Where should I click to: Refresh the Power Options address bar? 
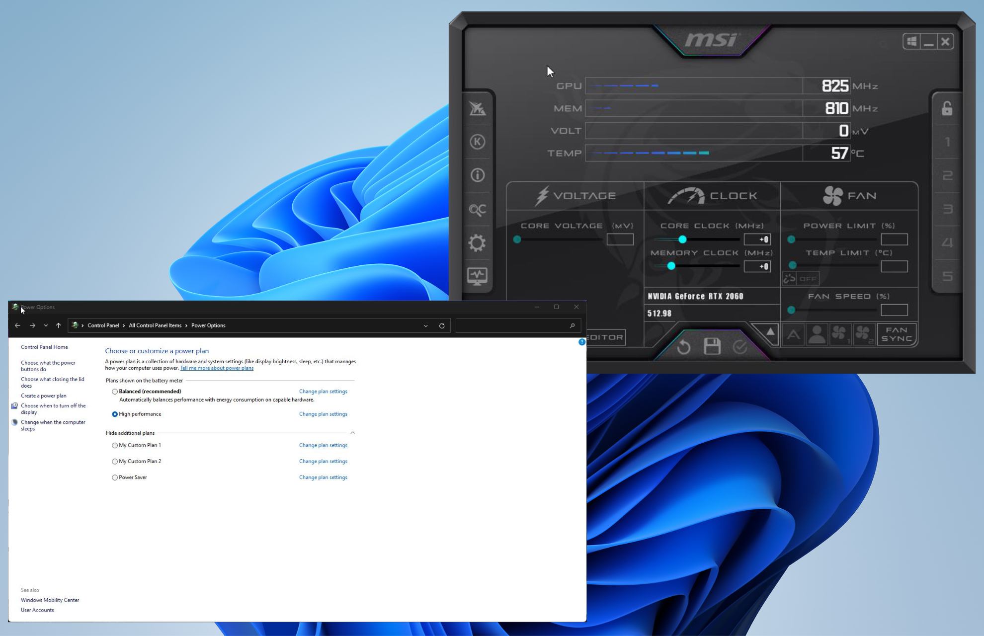tap(441, 325)
